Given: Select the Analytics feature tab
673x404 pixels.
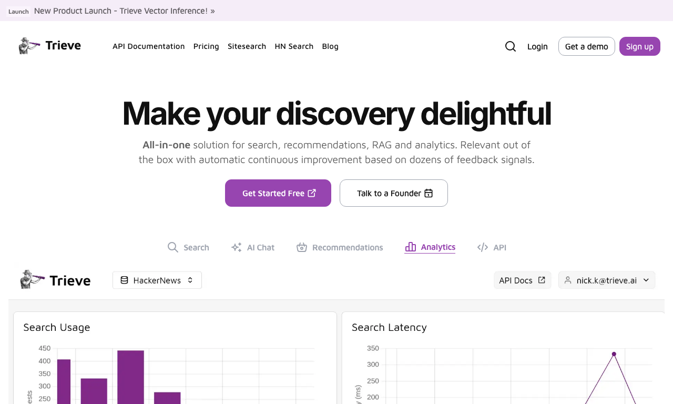Looking at the screenshot, I should (x=430, y=247).
